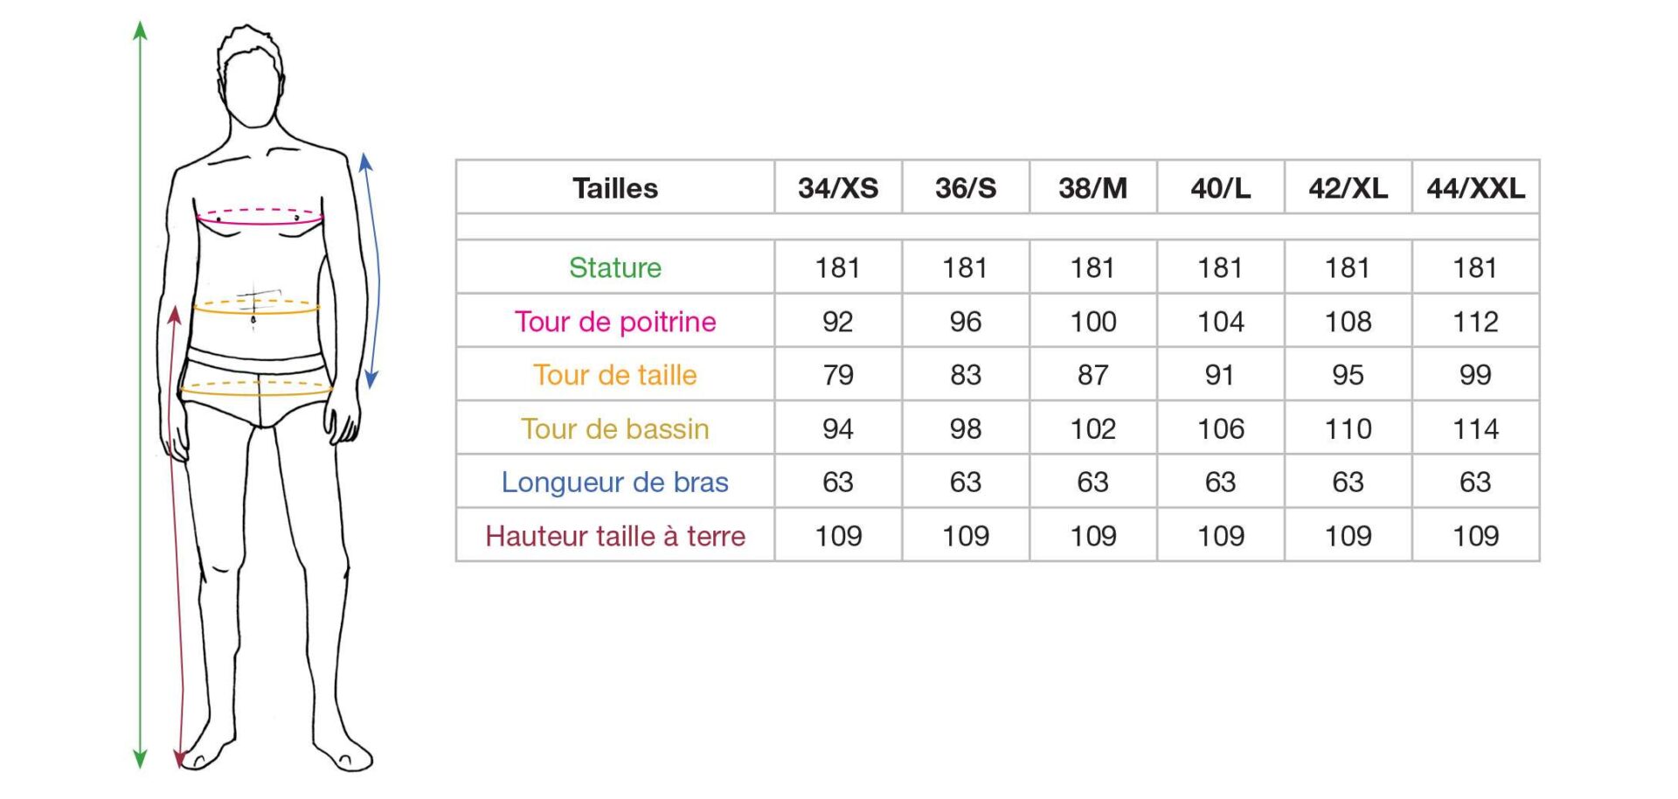Select the 44/XXL size column header
This screenshot has height=799, width=1678.
click(1476, 188)
